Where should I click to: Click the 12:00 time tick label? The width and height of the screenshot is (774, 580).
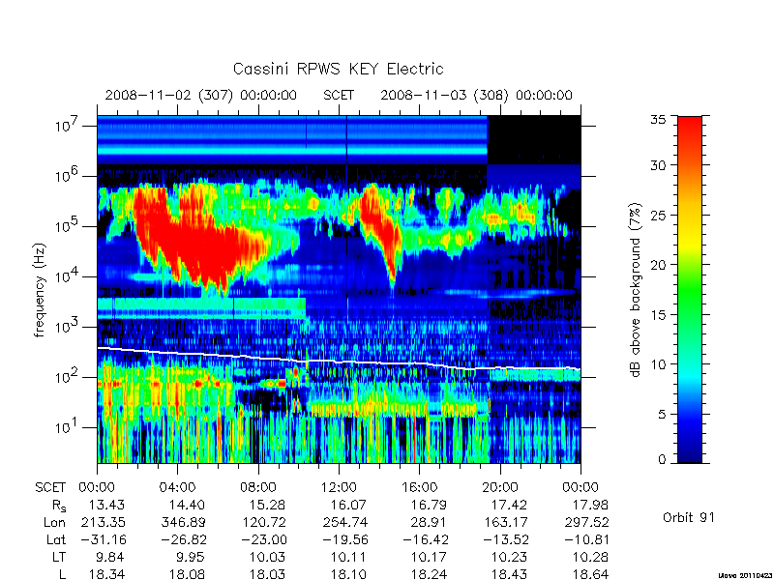tap(339, 487)
